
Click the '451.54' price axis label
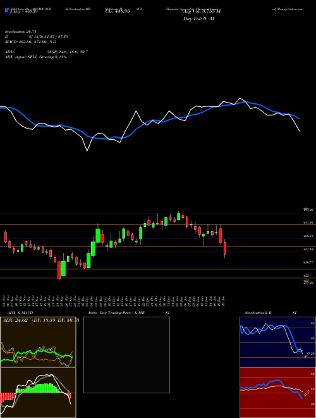coord(308,250)
